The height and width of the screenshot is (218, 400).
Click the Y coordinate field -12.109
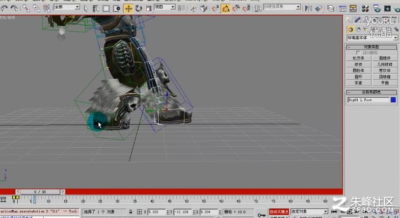click(182, 212)
